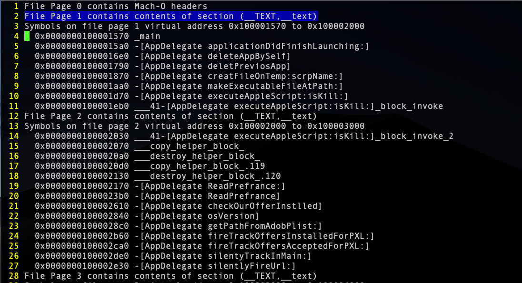Click the File Page 3 section line
The height and width of the screenshot is (283, 522).
tap(171, 276)
